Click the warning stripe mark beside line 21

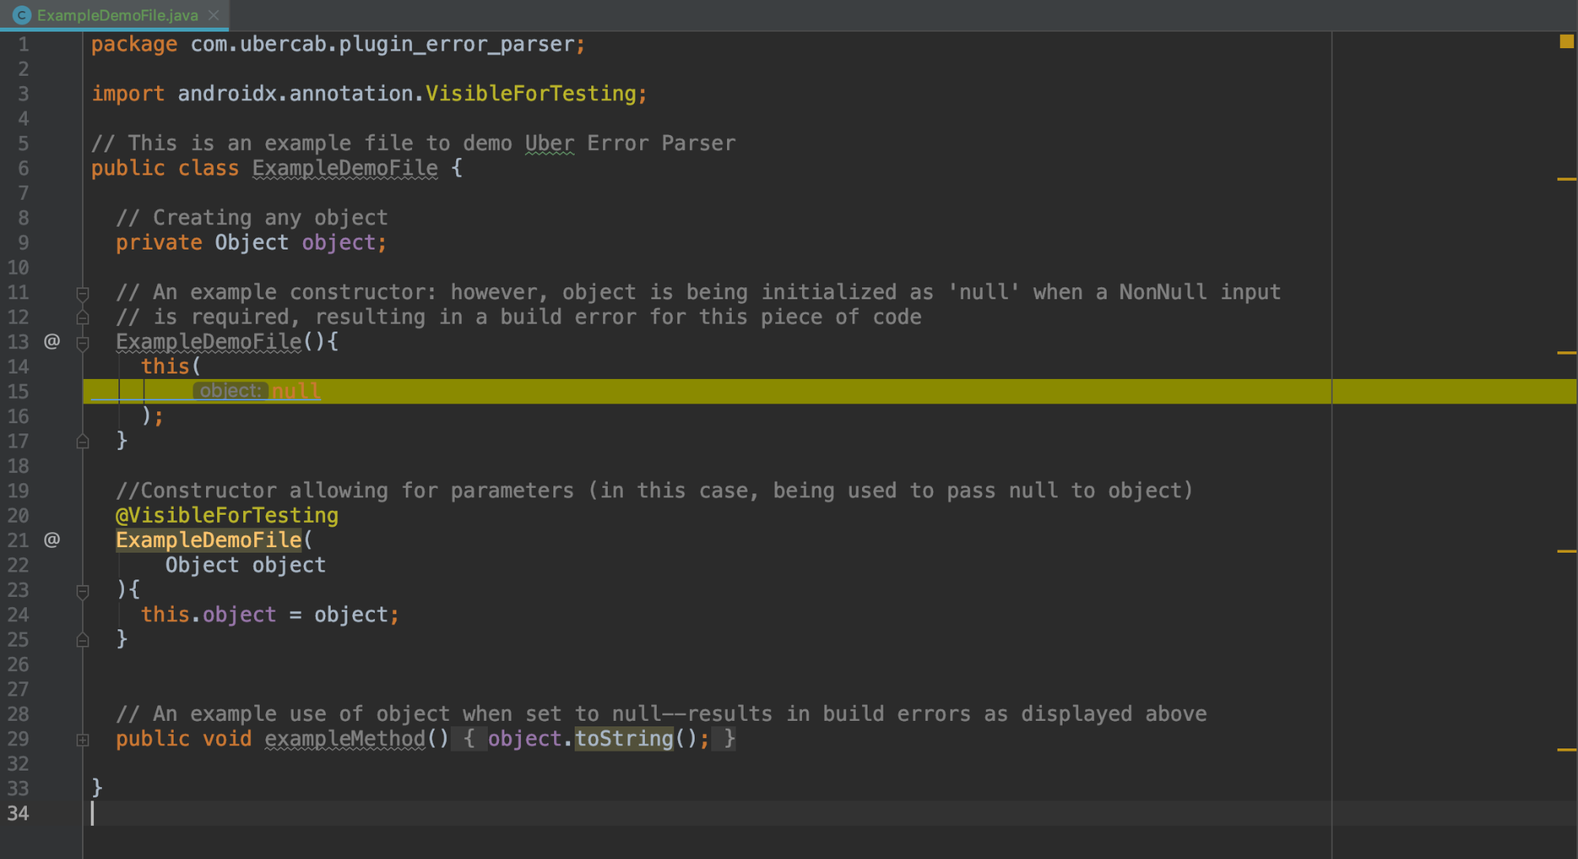pyautogui.click(x=1566, y=551)
